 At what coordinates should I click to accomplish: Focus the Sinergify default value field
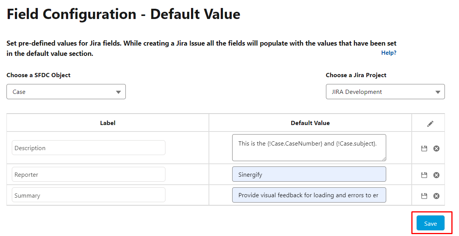[x=309, y=174]
